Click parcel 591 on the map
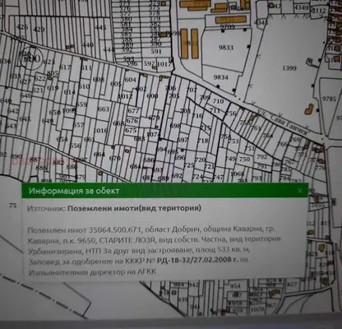The image size is (342, 329). coord(156,51)
